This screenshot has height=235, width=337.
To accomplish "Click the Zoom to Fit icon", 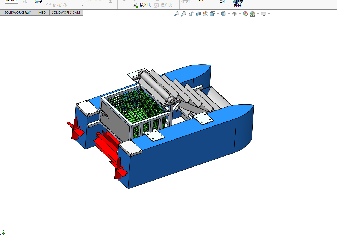I will point(177,14).
